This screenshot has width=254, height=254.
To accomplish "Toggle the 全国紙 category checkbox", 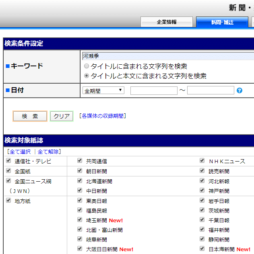I will click(x=8, y=170).
